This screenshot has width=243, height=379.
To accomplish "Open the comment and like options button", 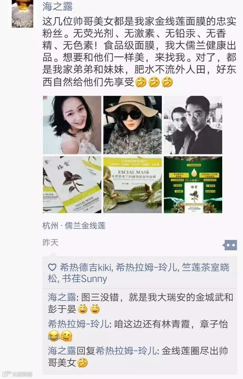I will pyautogui.click(x=230, y=245).
